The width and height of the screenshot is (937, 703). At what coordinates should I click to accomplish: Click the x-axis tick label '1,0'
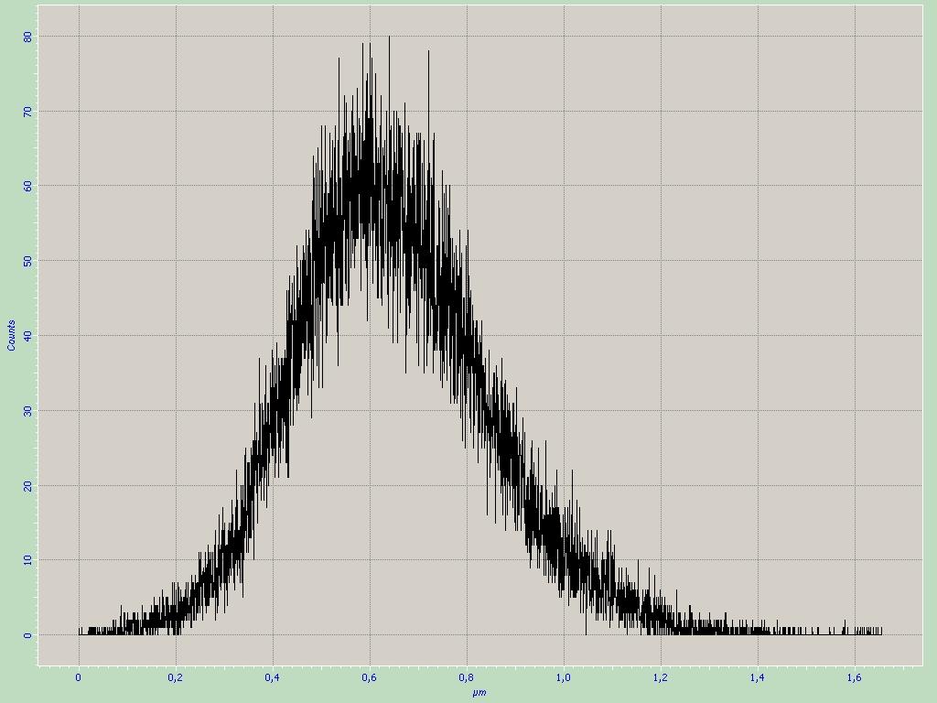(564, 678)
